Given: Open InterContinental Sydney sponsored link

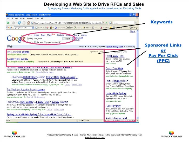Looking at the screenshot, I should point(18,52).
